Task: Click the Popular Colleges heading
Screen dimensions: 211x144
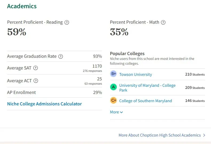Action: [x=127, y=54]
